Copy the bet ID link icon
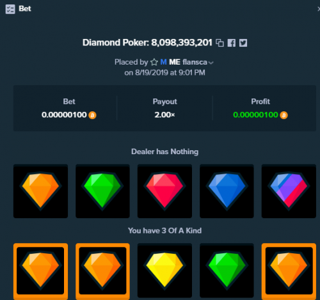This screenshot has width=320, height=300. click(x=220, y=43)
